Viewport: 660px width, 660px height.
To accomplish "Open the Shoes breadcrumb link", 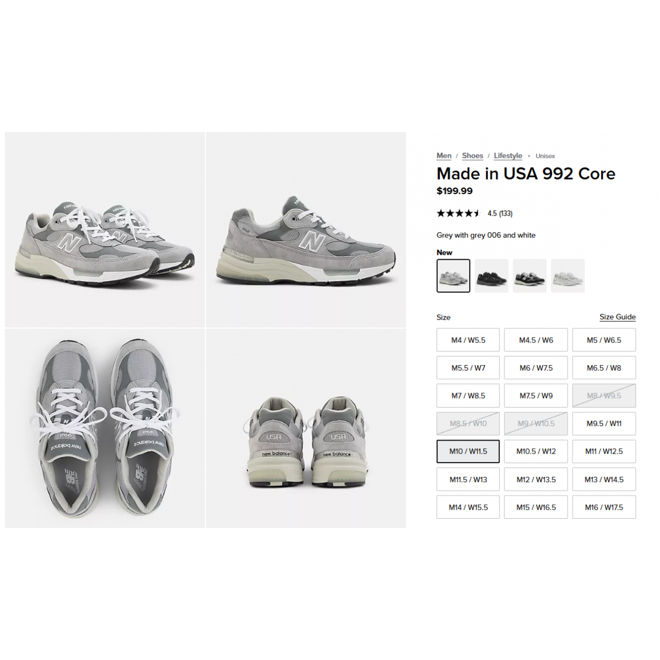I will (x=472, y=156).
